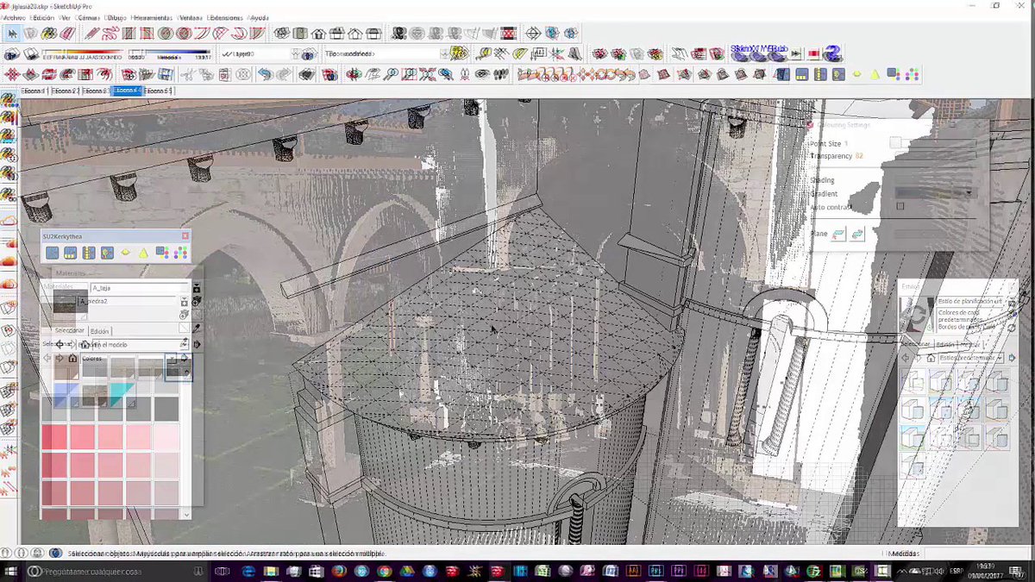Screen dimensions: 1035x582
Task: Click the first Plane button icon
Action: [x=838, y=235]
